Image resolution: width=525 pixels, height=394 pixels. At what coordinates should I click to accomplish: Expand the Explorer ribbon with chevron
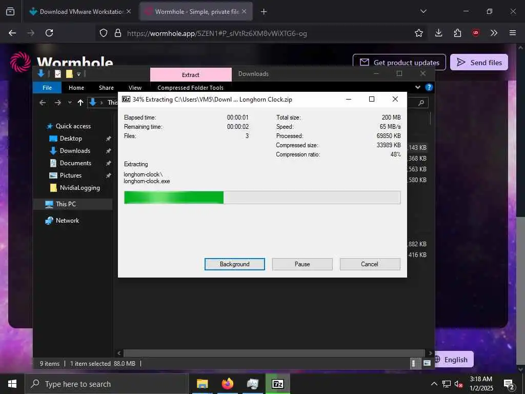tap(417, 87)
